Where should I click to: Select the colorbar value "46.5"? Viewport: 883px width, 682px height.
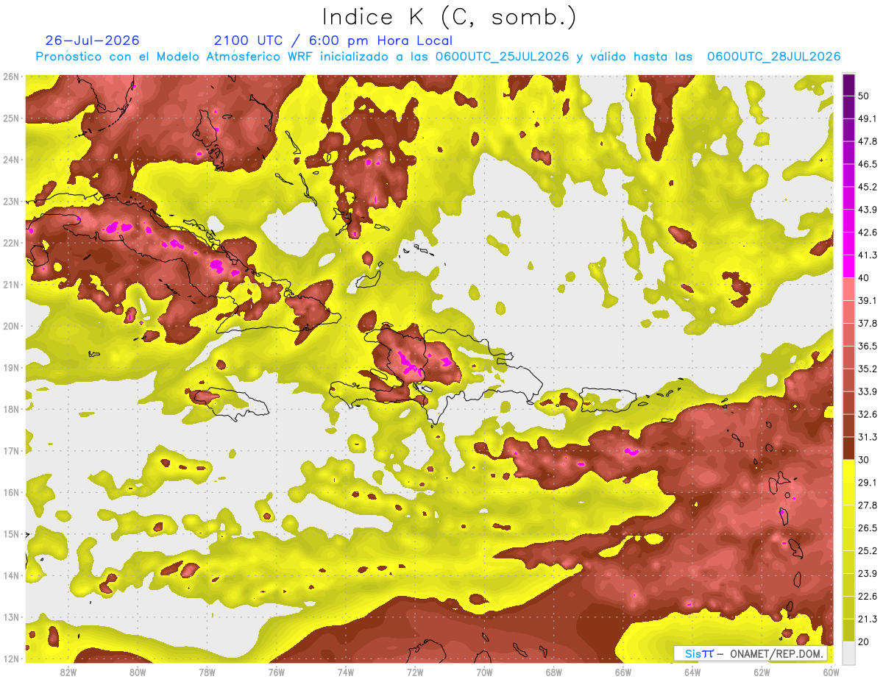pos(867,164)
